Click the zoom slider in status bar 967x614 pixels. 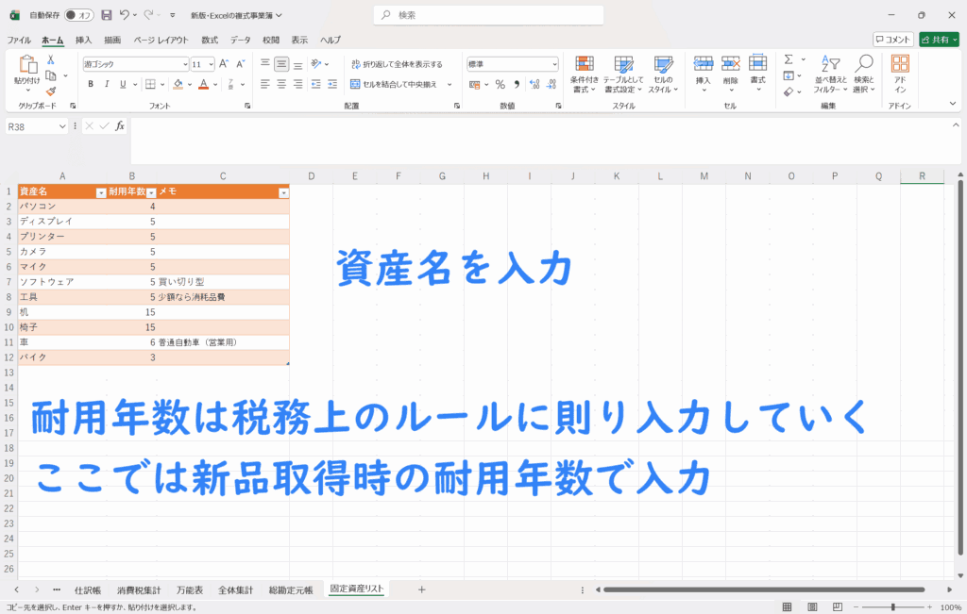pyautogui.click(x=892, y=606)
